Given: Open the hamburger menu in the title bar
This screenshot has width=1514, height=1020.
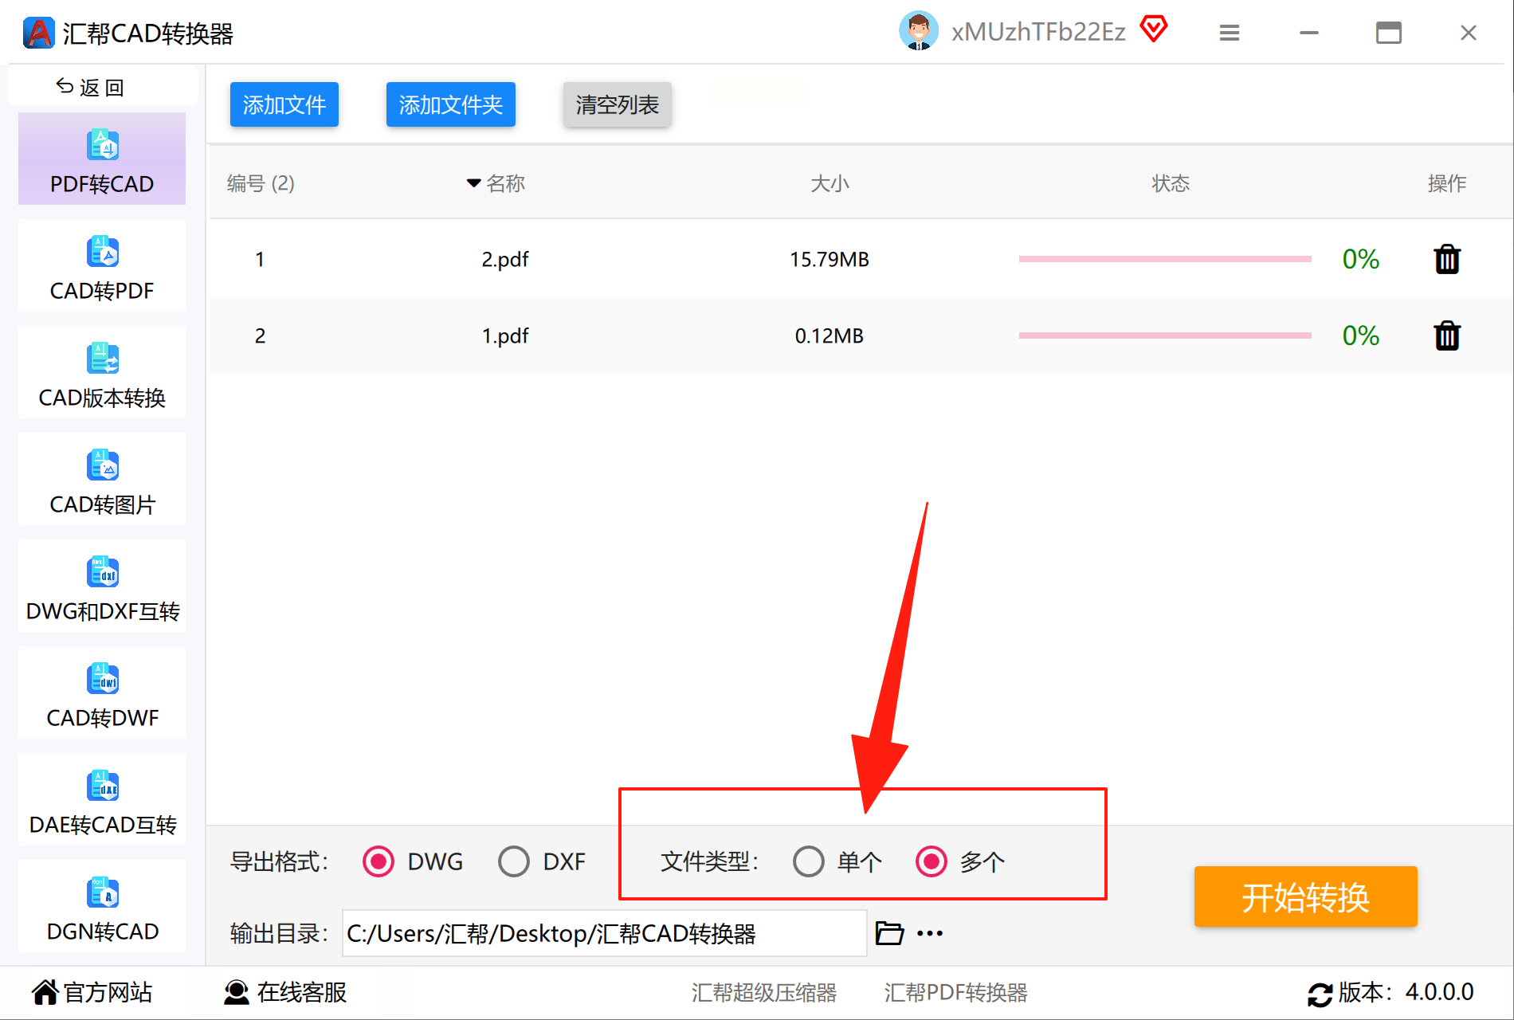Looking at the screenshot, I should [1230, 33].
